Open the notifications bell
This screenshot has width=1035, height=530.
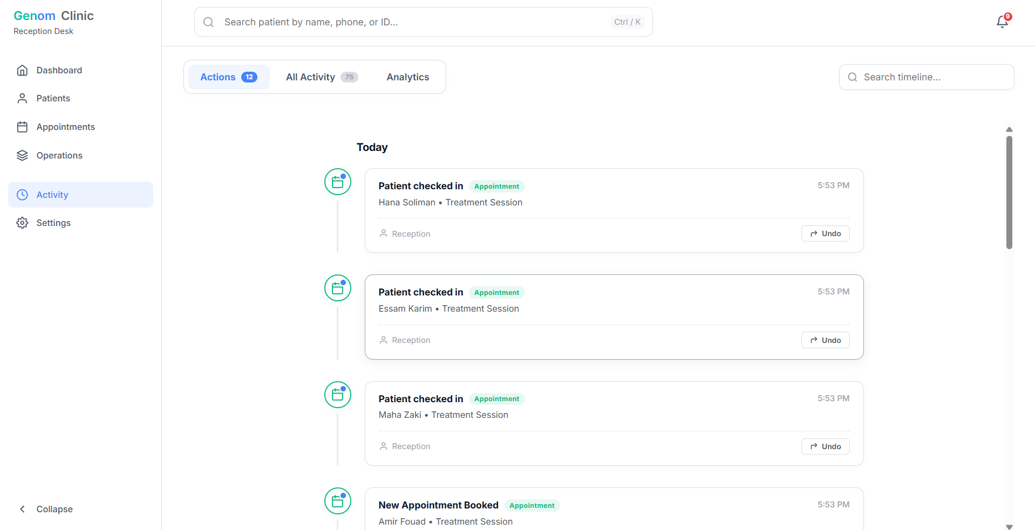click(1002, 22)
